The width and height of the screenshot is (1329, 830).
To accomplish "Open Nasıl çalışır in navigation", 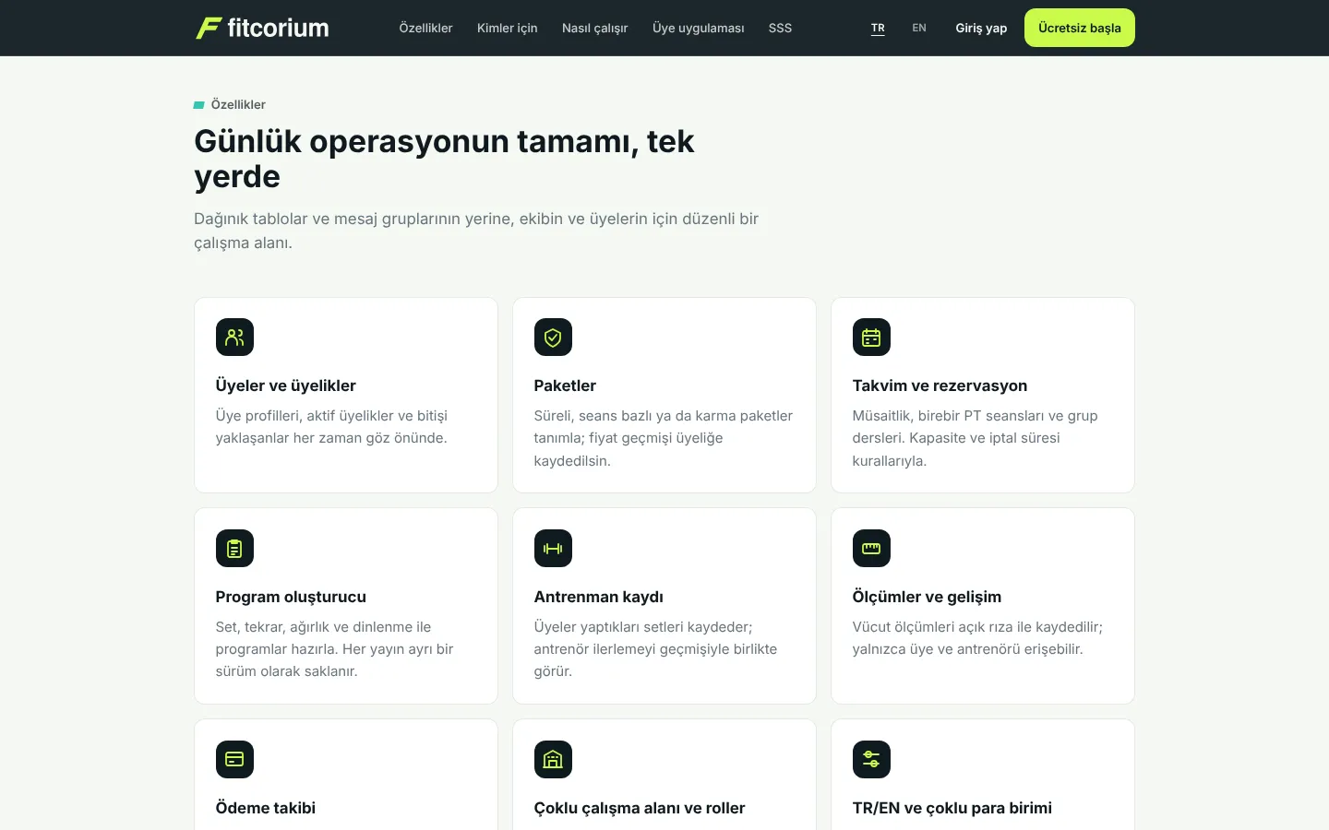I will 594,28.
